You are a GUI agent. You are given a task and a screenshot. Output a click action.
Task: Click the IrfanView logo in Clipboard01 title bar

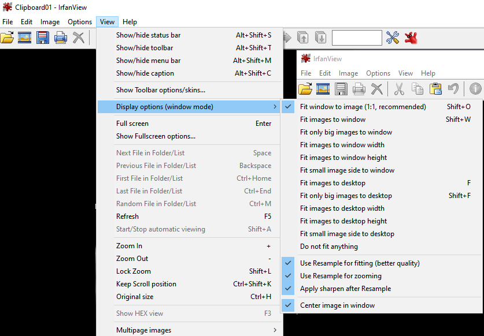(7, 7)
